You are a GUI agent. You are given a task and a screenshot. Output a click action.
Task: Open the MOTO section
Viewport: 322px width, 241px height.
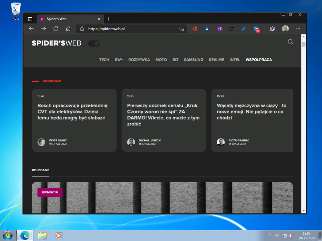(161, 60)
